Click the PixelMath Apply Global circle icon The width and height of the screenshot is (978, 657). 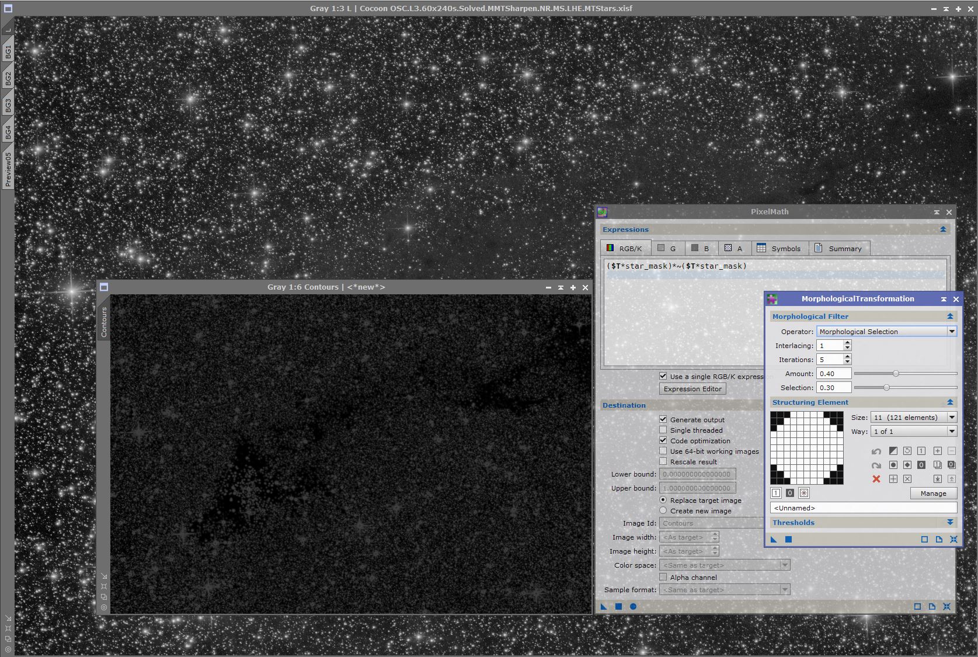(x=633, y=606)
